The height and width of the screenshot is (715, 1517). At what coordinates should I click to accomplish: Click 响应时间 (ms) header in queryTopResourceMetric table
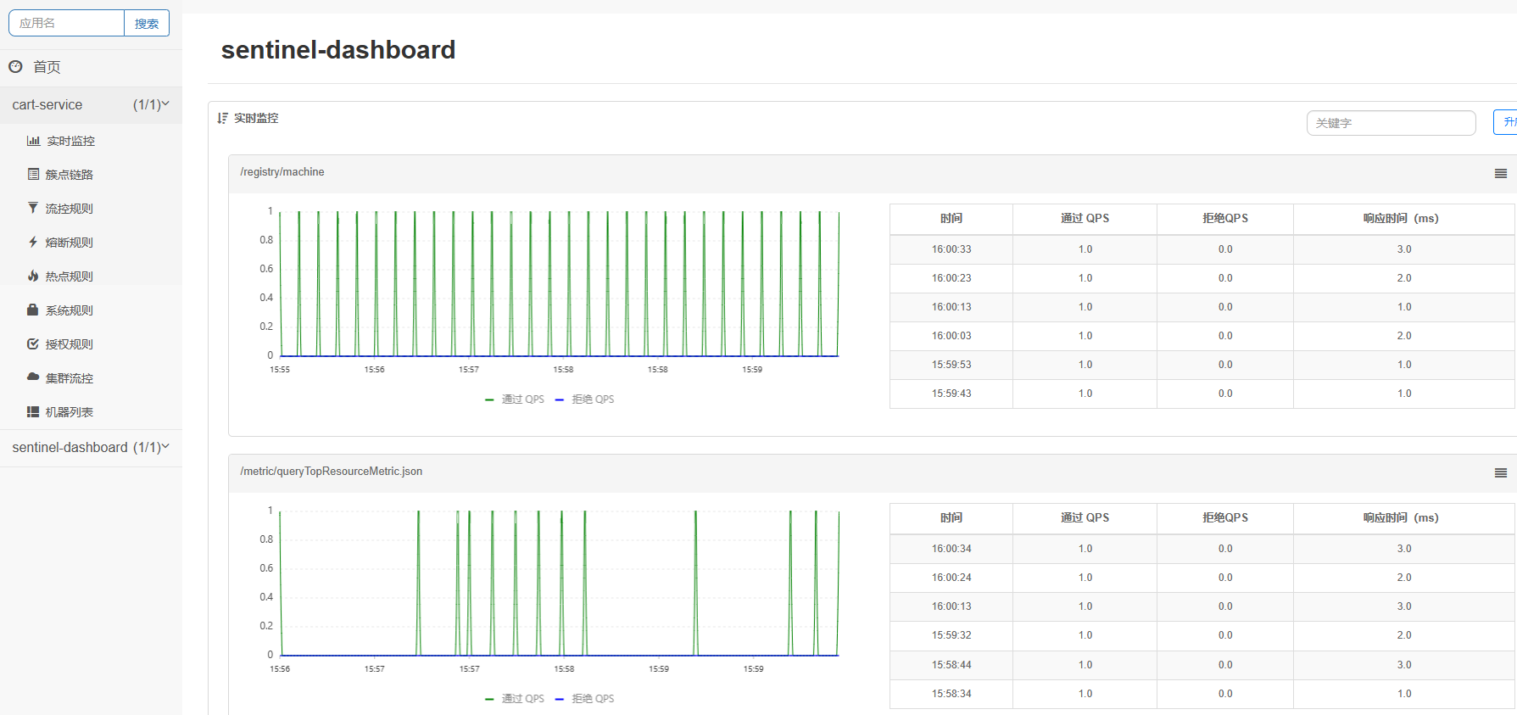(1401, 518)
